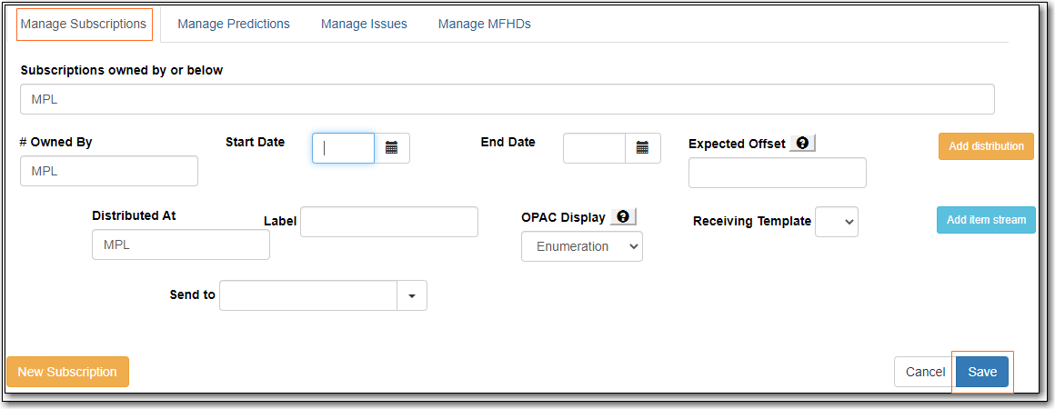Expand the Send to dropdown arrow
This screenshot has height=409, width=1055.
coord(412,295)
